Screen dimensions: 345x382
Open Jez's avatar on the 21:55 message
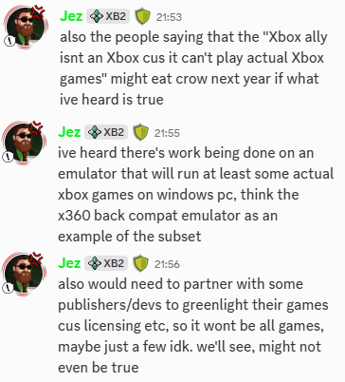(24, 143)
